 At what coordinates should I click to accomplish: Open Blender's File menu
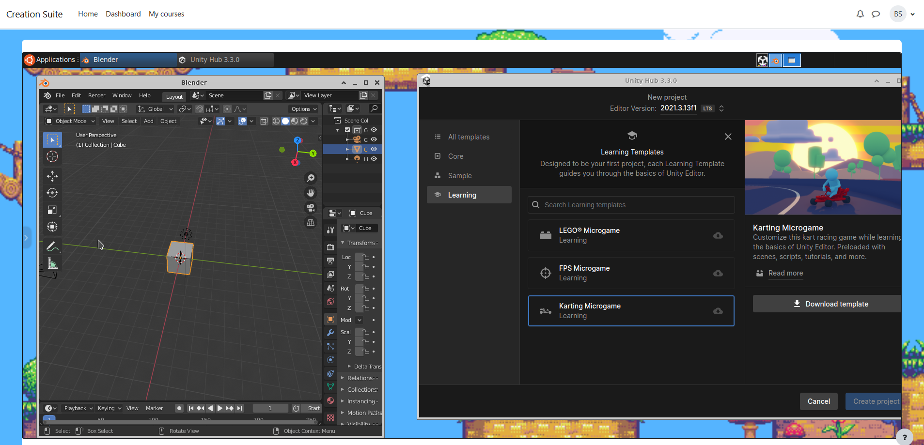pyautogui.click(x=60, y=95)
